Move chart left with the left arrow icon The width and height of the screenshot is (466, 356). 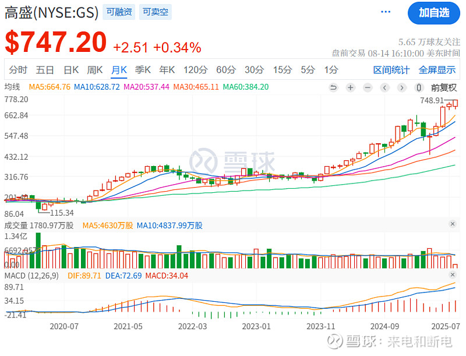[x=384, y=87]
